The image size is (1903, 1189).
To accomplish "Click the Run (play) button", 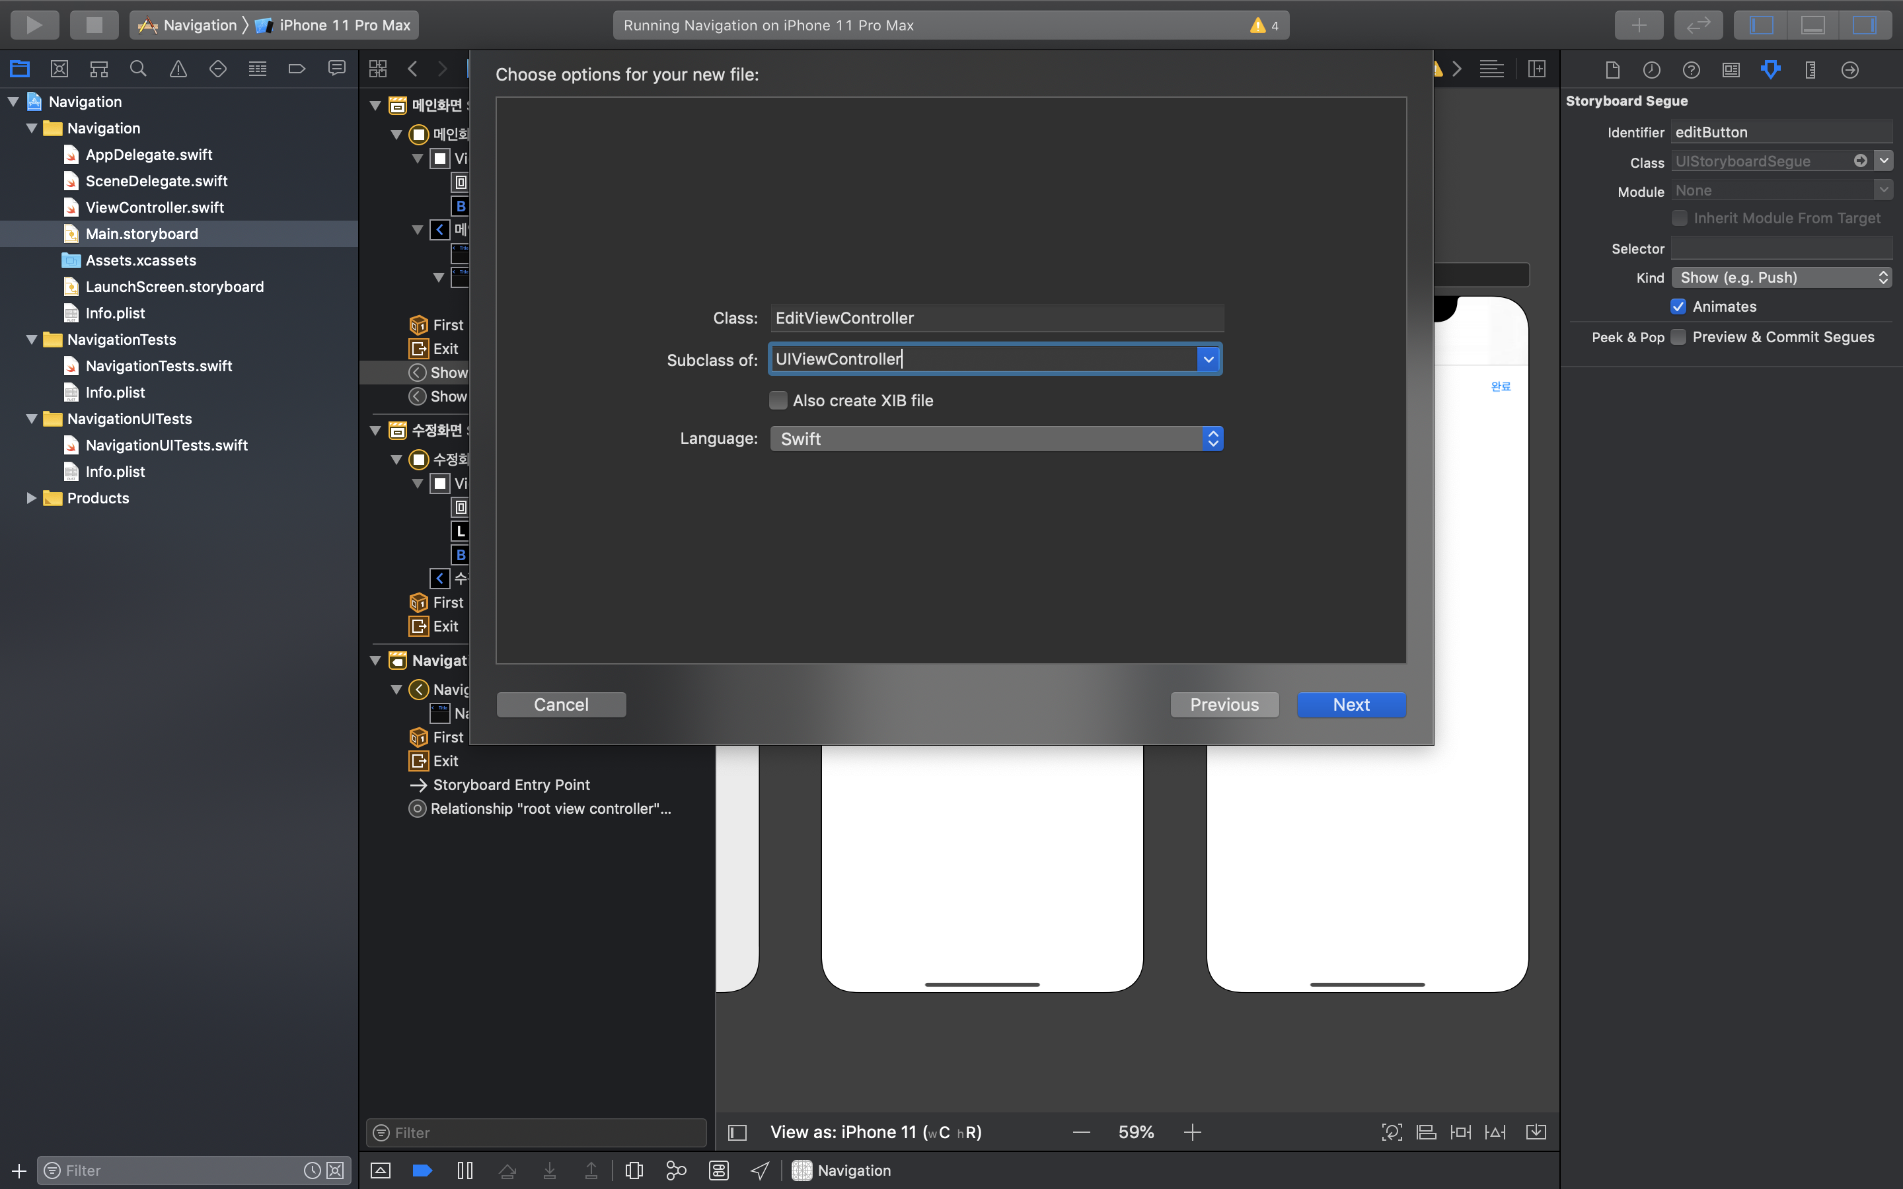I will click(34, 24).
